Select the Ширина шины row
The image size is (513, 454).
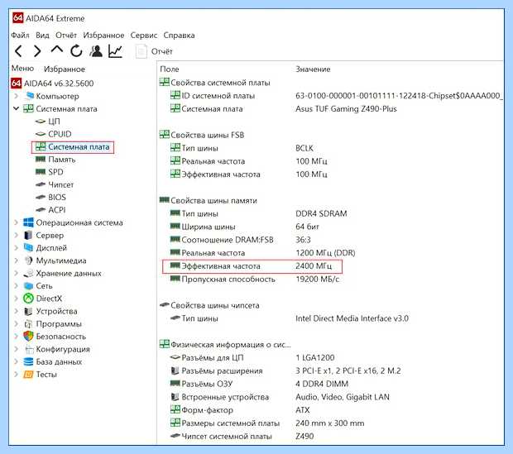tap(244, 227)
